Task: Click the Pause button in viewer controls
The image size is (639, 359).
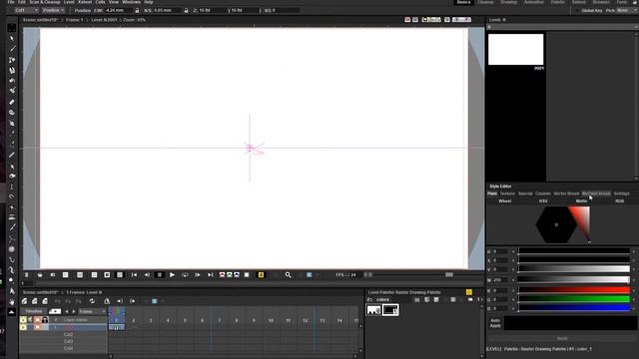Action: 160,275
